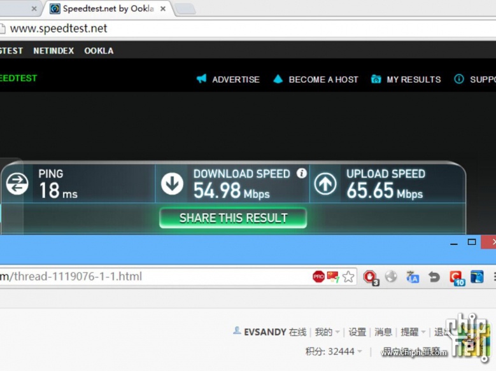
Task: Click the www.speedtest.net address bar
Action: pyautogui.click(x=248, y=29)
